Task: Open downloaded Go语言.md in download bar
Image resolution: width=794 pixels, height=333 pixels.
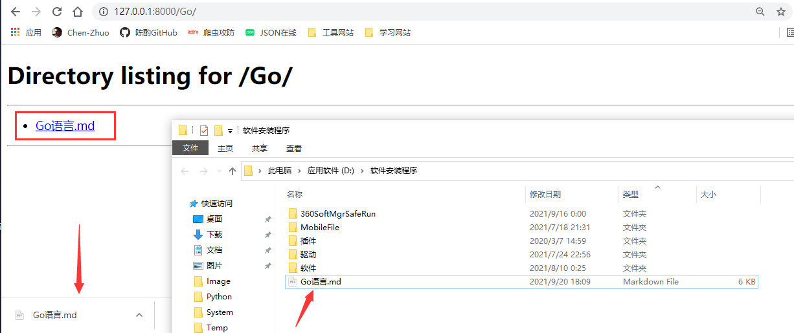Action: point(55,315)
